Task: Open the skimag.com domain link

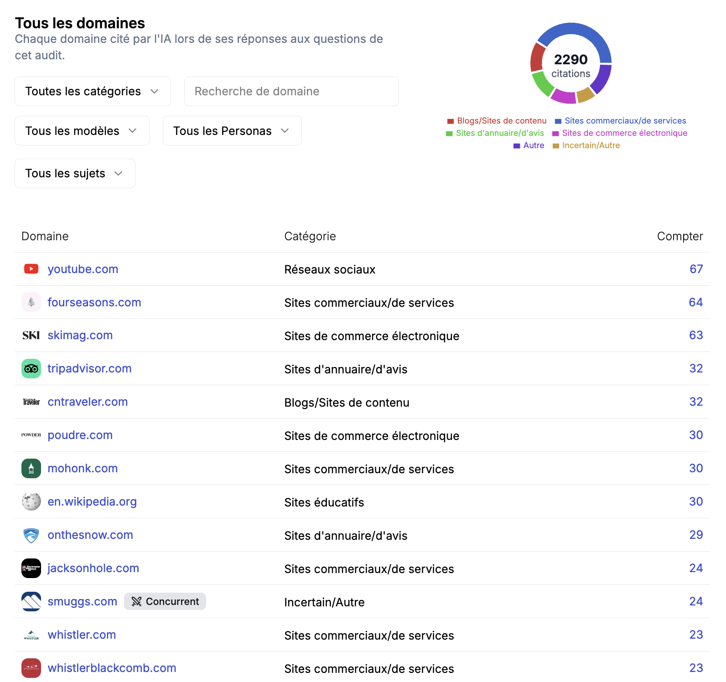Action: click(x=80, y=335)
